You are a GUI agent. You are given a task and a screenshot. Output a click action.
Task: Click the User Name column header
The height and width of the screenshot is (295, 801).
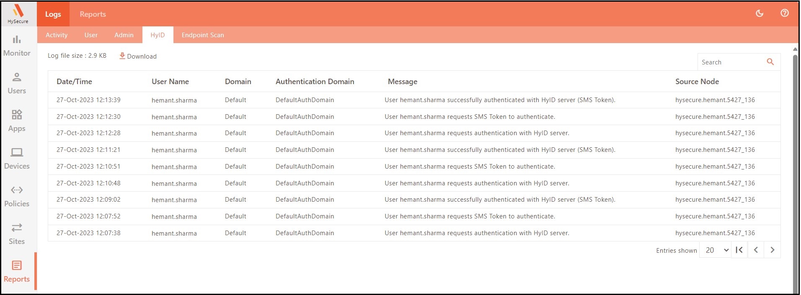click(170, 82)
